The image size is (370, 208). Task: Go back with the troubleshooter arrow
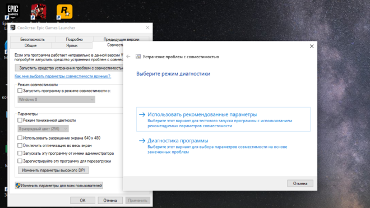tap(128, 57)
